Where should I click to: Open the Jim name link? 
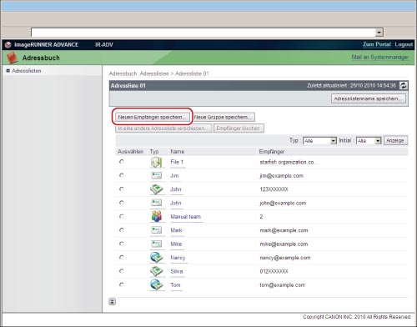click(x=174, y=176)
